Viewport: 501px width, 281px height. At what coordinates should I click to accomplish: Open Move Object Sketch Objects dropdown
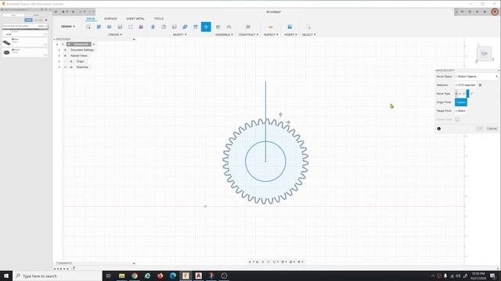(477, 76)
